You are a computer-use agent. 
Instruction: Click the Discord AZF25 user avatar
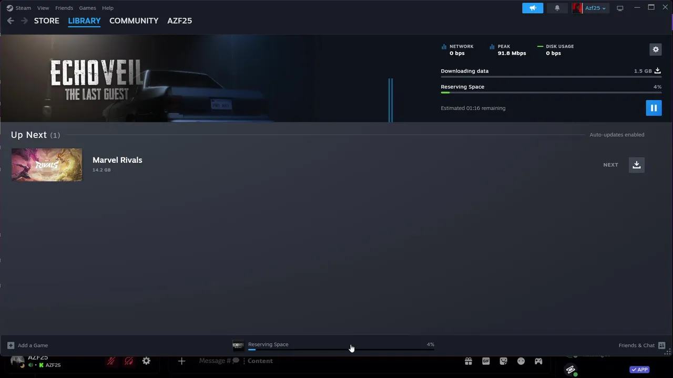coord(17,361)
